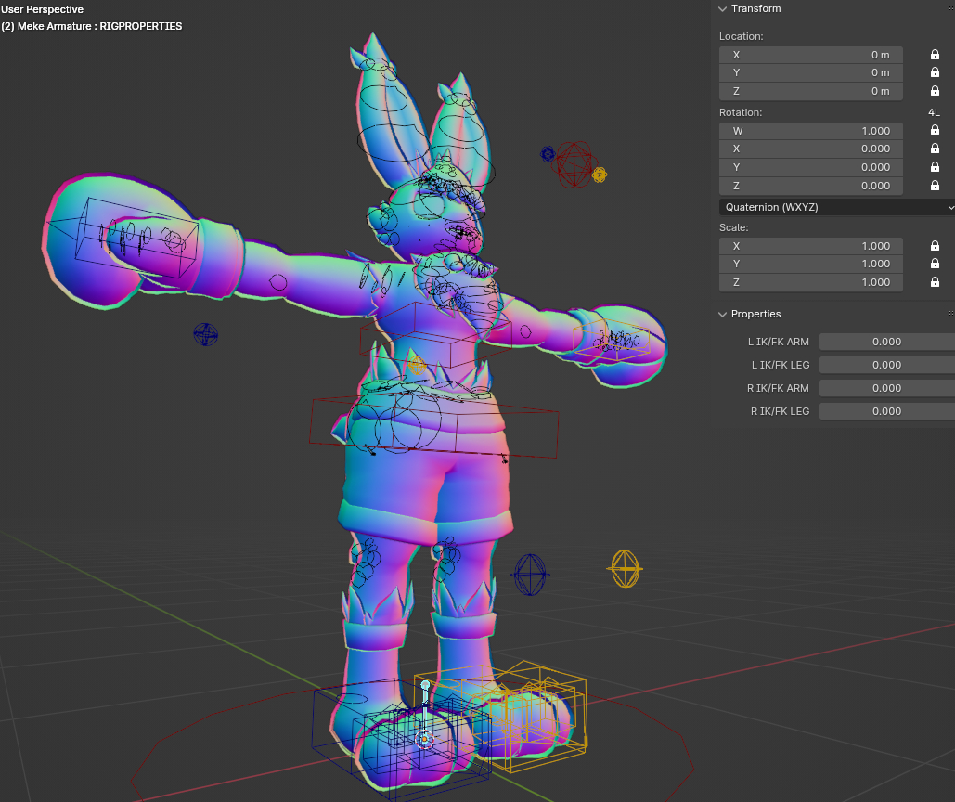
Task: Click the Rotation W lock icon
Action: (935, 131)
